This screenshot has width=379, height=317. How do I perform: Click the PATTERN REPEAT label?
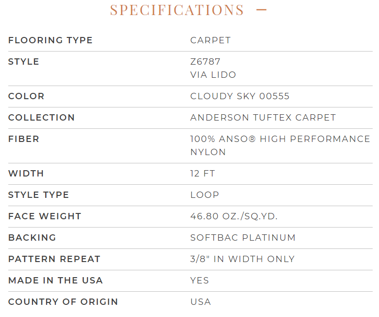(x=54, y=259)
